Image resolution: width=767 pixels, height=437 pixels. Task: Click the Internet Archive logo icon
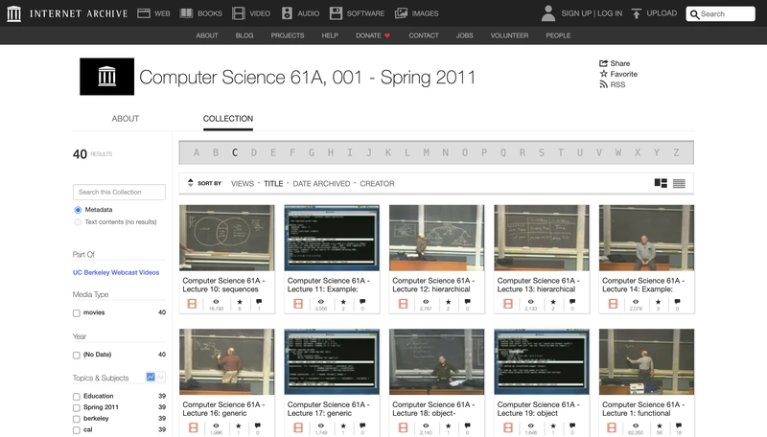(x=13, y=13)
